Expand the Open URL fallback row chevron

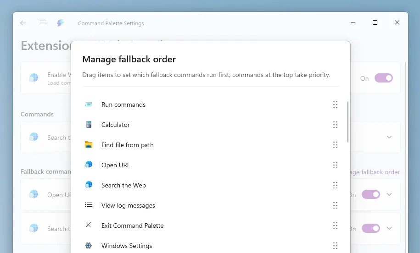[389, 195]
